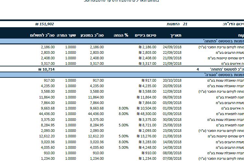Select the date 24/09/2018
This screenshot has height=162, width=244.
point(172,47)
